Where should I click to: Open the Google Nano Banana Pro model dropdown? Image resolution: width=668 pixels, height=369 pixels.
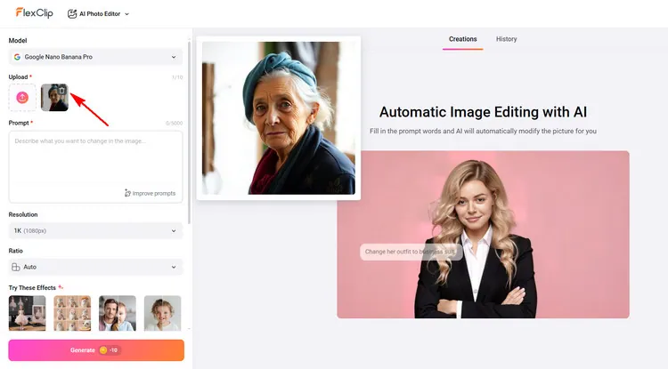coord(95,57)
